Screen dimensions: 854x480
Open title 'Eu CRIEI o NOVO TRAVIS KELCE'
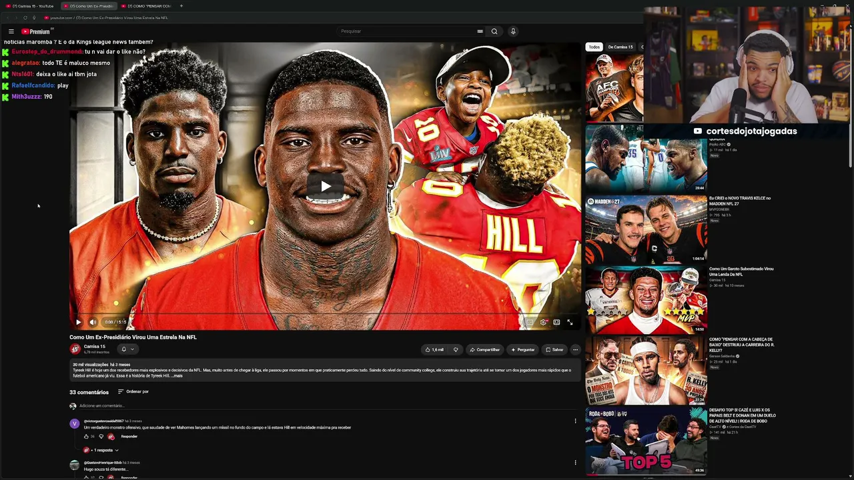coord(740,201)
